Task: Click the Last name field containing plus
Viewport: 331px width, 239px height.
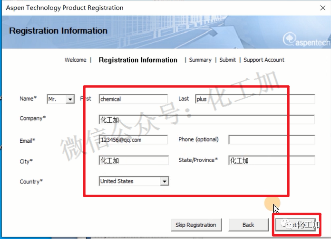Action: pos(255,99)
